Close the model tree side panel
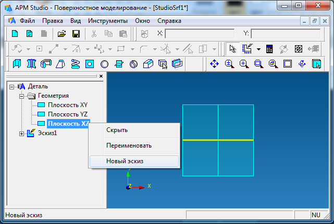The image size is (334, 224). [x=101, y=76]
